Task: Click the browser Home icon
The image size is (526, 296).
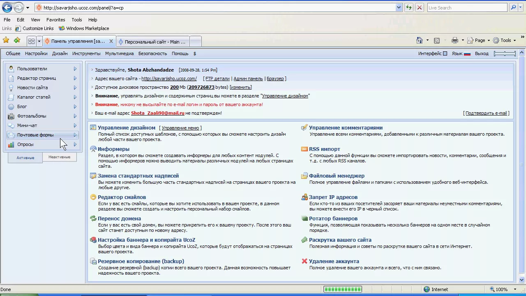Action: [420, 40]
